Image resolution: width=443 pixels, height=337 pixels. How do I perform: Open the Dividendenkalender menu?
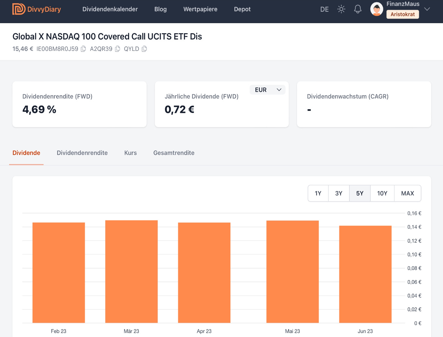[x=110, y=9]
